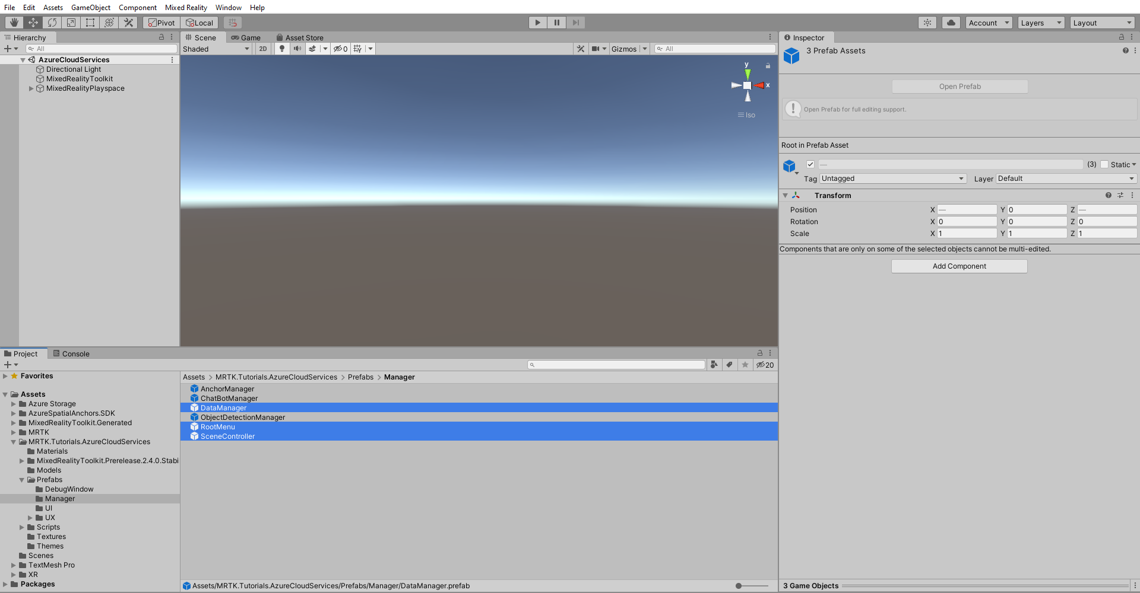Toggle scene view lighting
The width and height of the screenshot is (1140, 593).
click(x=282, y=49)
